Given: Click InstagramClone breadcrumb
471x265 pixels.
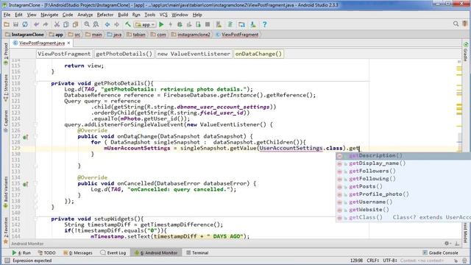Looking at the screenshot, I should (x=24, y=35).
